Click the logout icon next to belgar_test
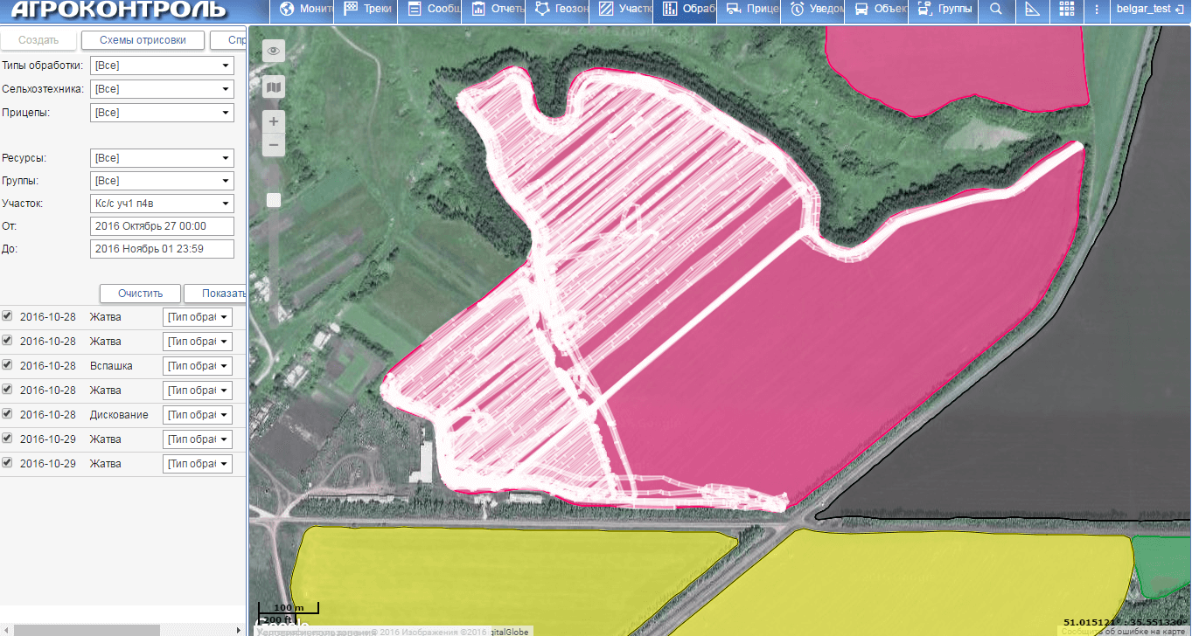The width and height of the screenshot is (1192, 636). click(1181, 10)
